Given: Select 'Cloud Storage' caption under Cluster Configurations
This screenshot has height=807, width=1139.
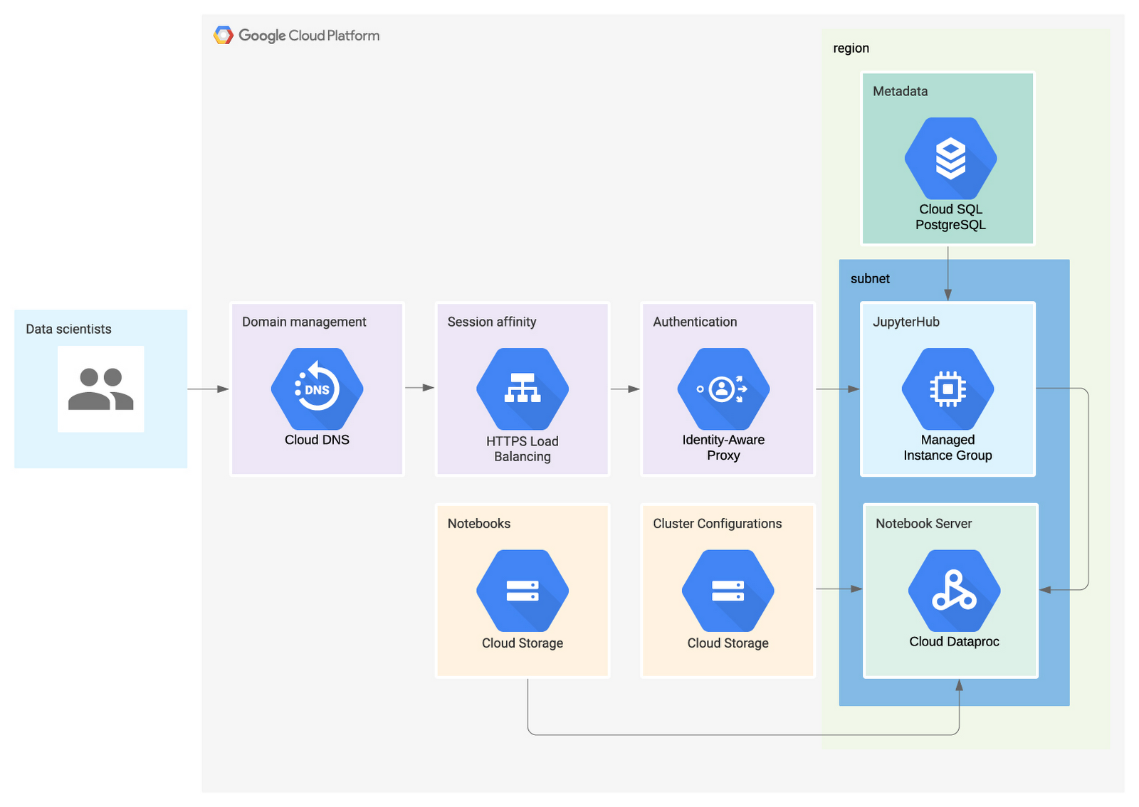Looking at the screenshot, I should click(728, 643).
